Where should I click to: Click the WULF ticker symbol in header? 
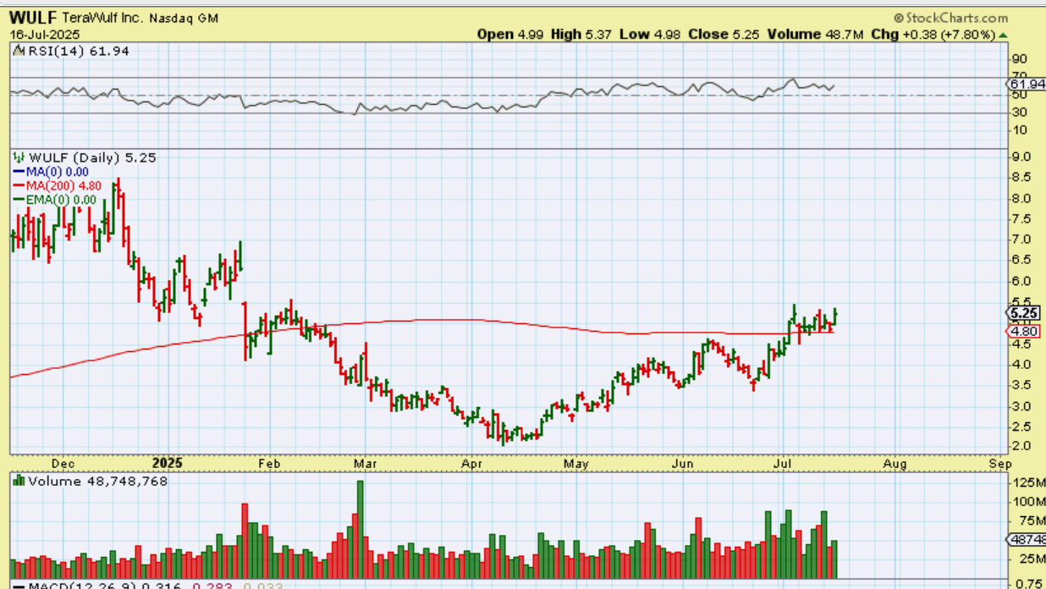(35, 18)
